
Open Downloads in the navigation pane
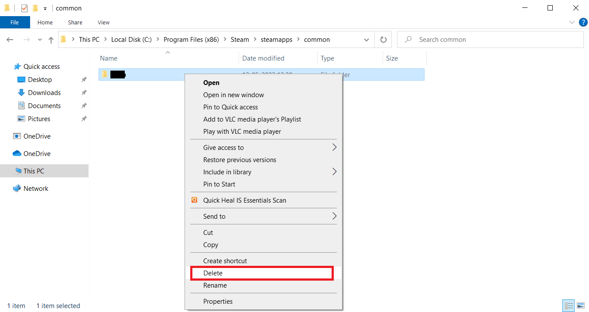44,93
